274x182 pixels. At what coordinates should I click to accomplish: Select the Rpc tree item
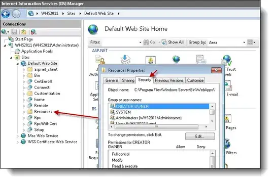(38, 118)
